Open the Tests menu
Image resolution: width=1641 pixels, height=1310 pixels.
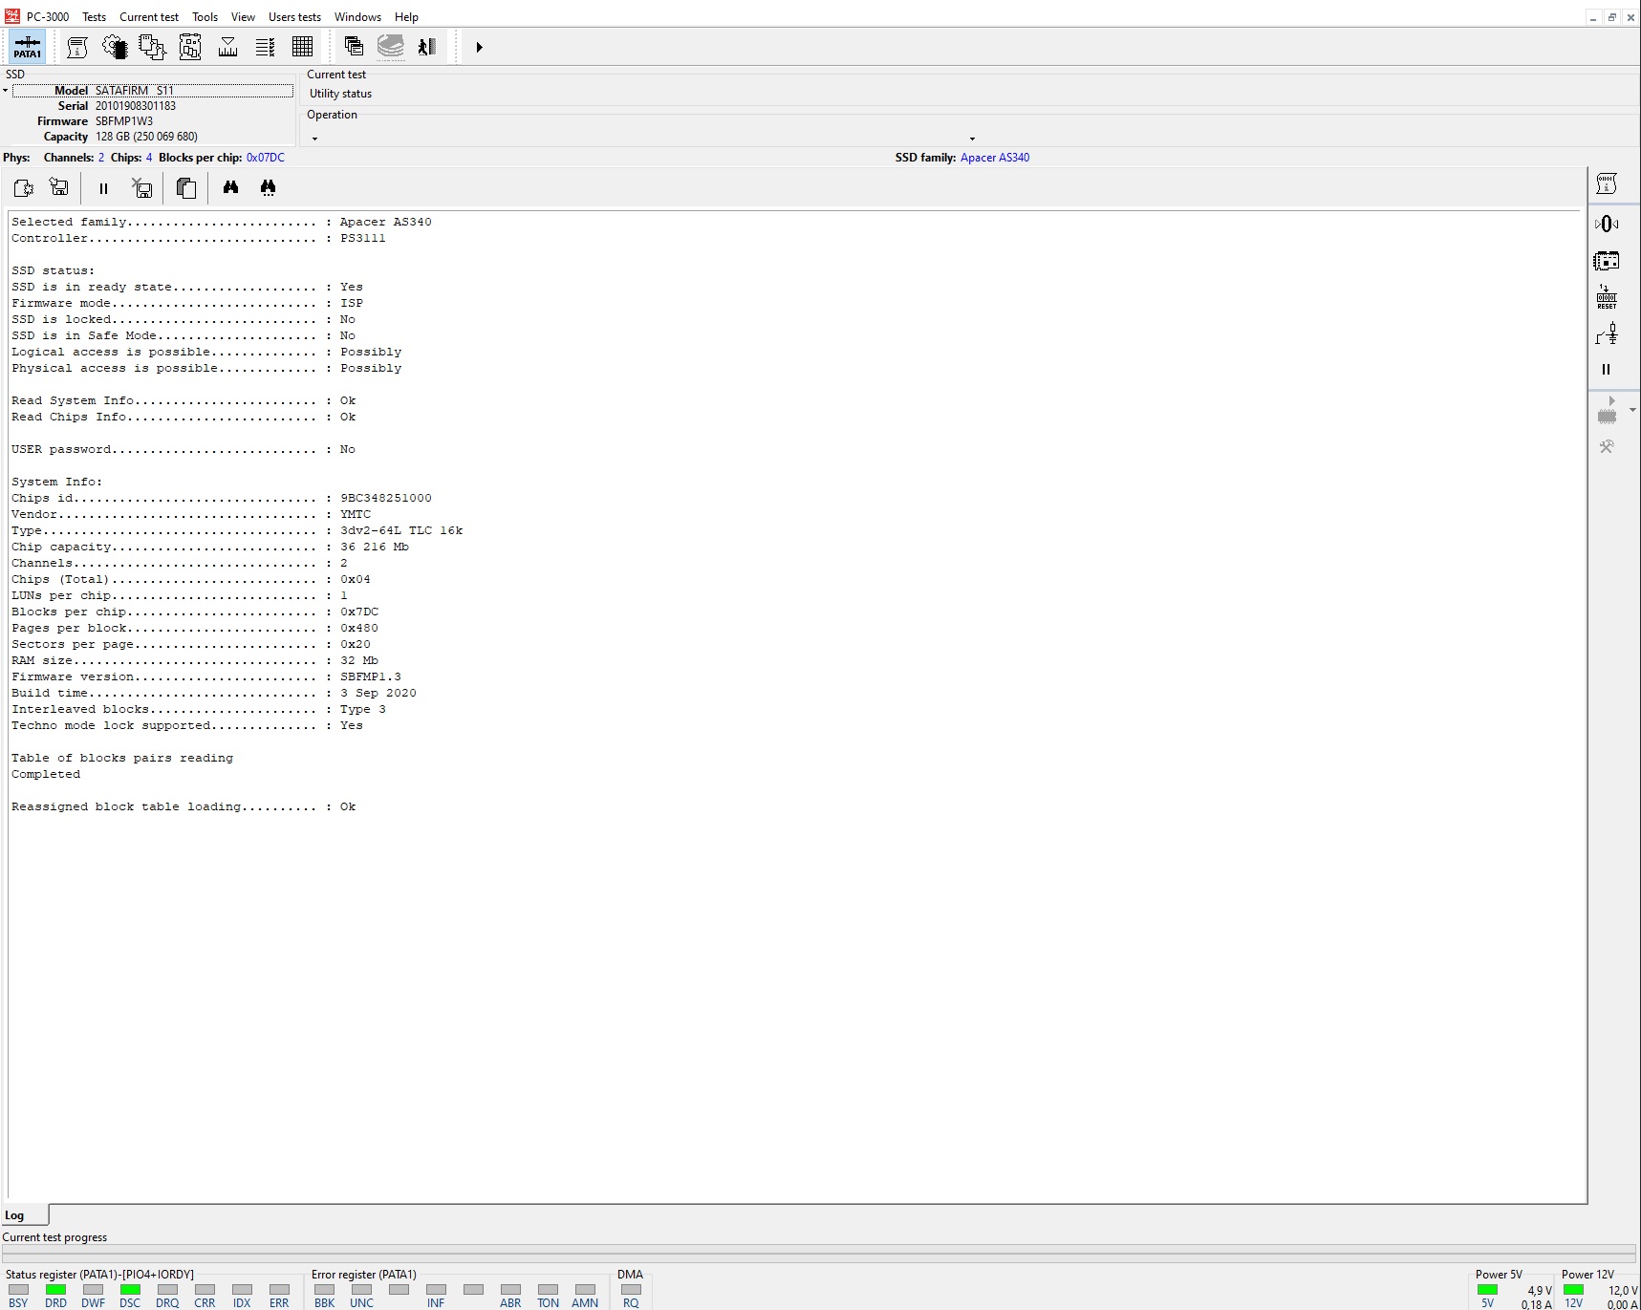94,17
